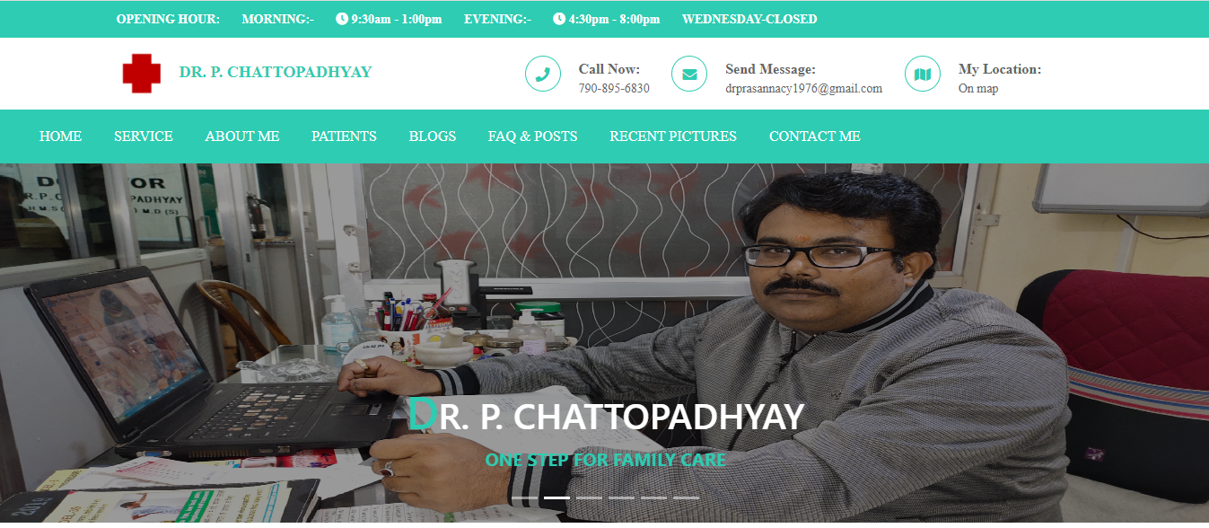
Task: Open the PATIENTS nav link
Action: (x=344, y=136)
